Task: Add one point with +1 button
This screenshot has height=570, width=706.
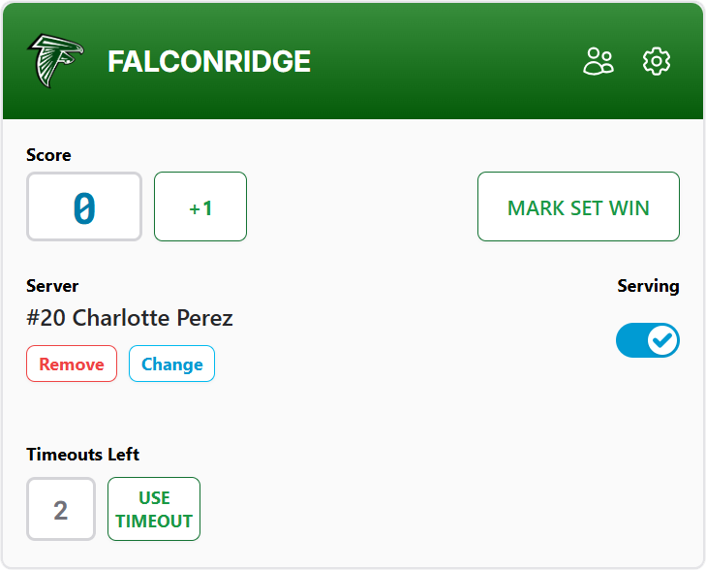Action: point(200,206)
